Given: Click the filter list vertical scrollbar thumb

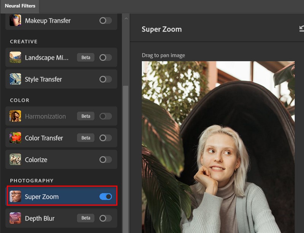Looking at the screenshot, I should tap(126, 159).
